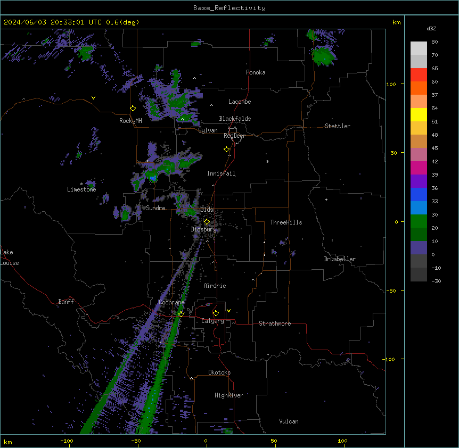Click the Stettler city label
This screenshot has width=459, height=448.
338,126
